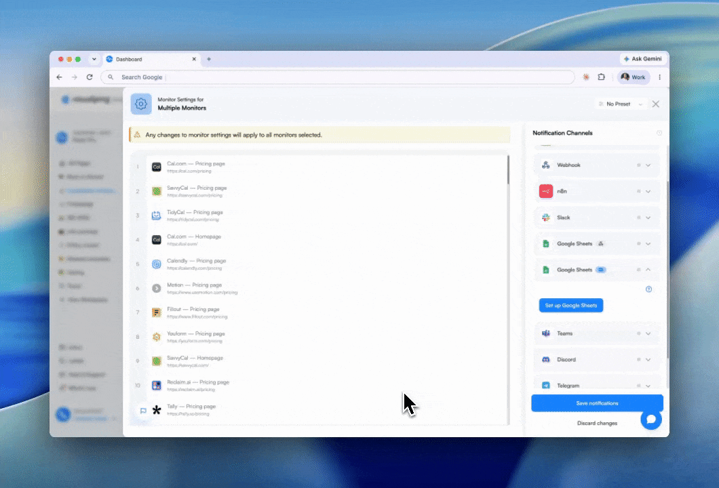The image size is (719, 488).
Task: Click the red n8n channel icon
Action: [545, 191]
